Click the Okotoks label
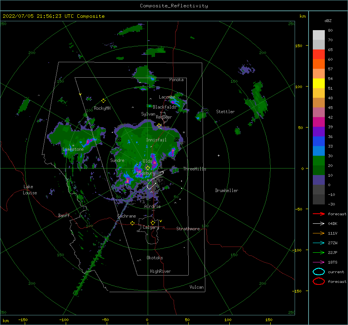The image size is (348, 325). tap(155, 258)
